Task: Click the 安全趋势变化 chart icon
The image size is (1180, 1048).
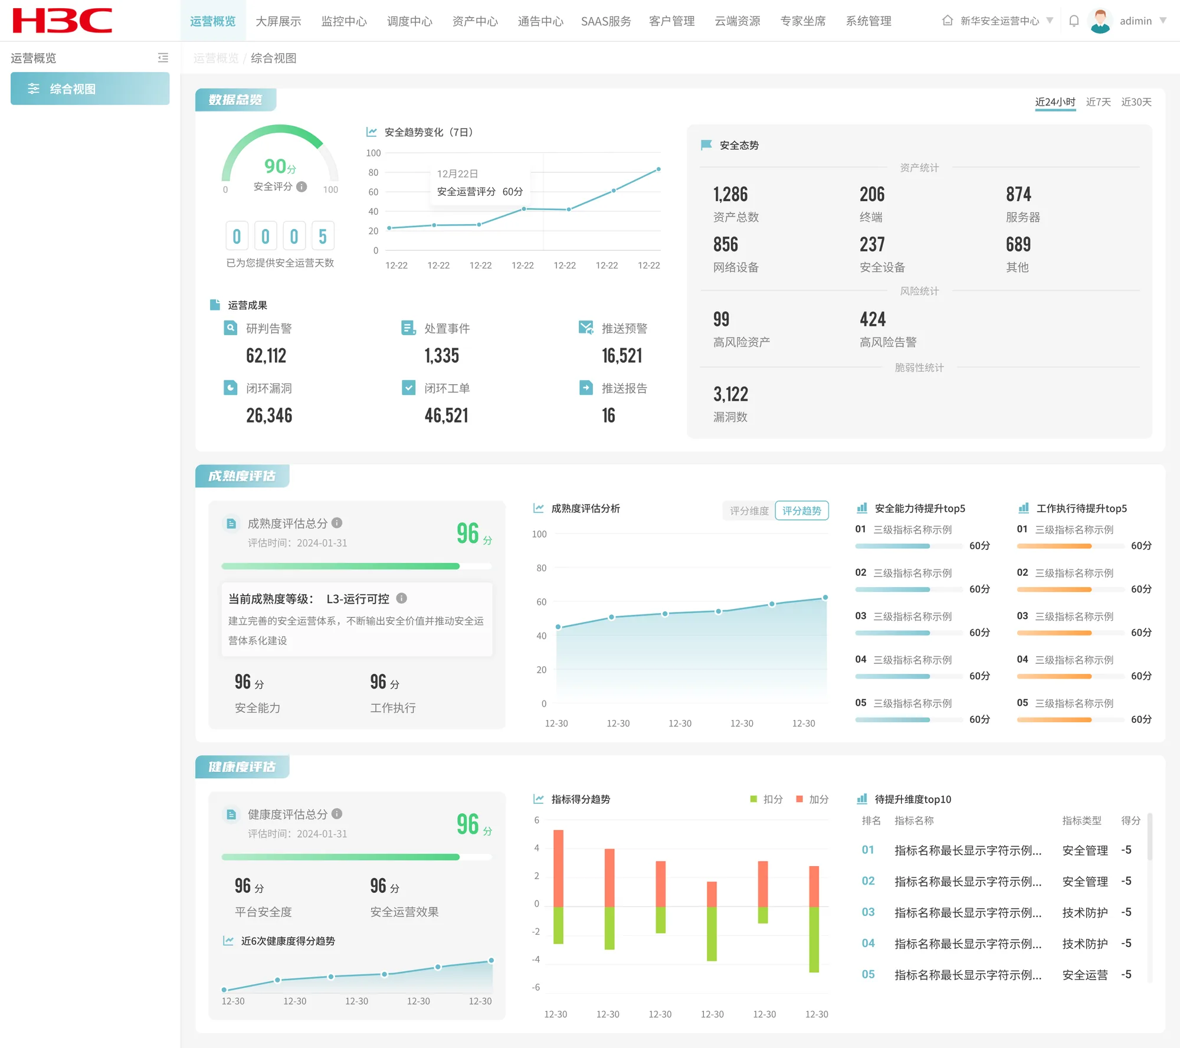Action: (x=372, y=132)
